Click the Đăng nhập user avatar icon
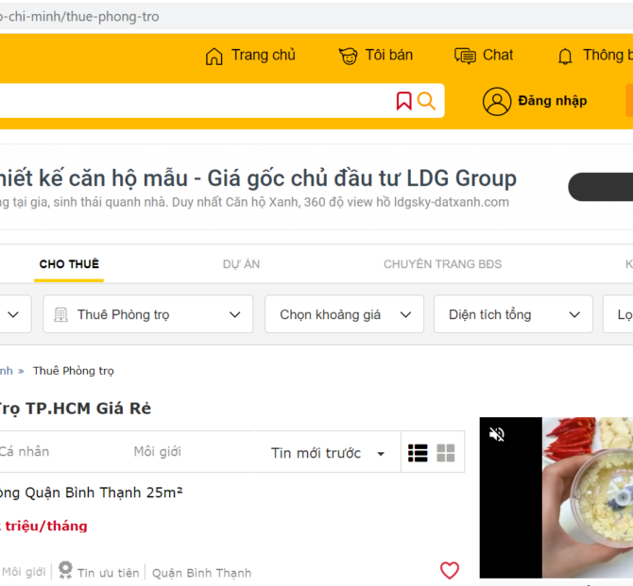The height and width of the screenshot is (586, 633). [x=497, y=101]
